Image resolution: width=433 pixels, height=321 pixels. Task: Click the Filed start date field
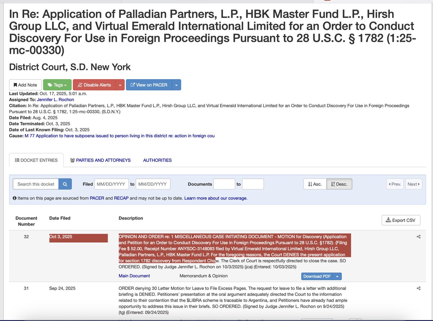pos(111,184)
